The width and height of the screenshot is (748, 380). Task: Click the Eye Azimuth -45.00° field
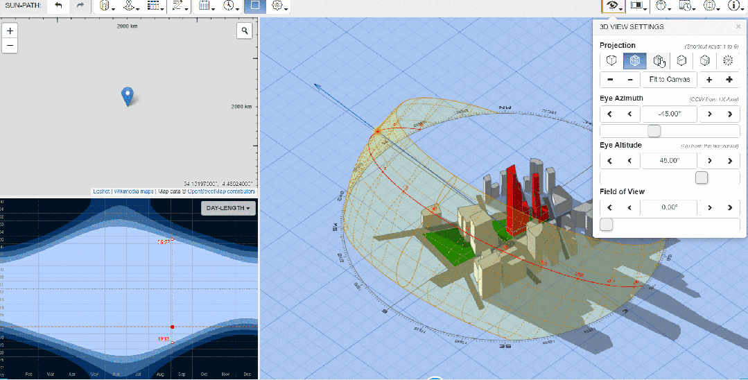(x=669, y=114)
